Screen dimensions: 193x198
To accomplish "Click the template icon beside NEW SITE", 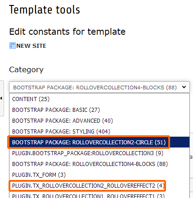I will (13, 46).
